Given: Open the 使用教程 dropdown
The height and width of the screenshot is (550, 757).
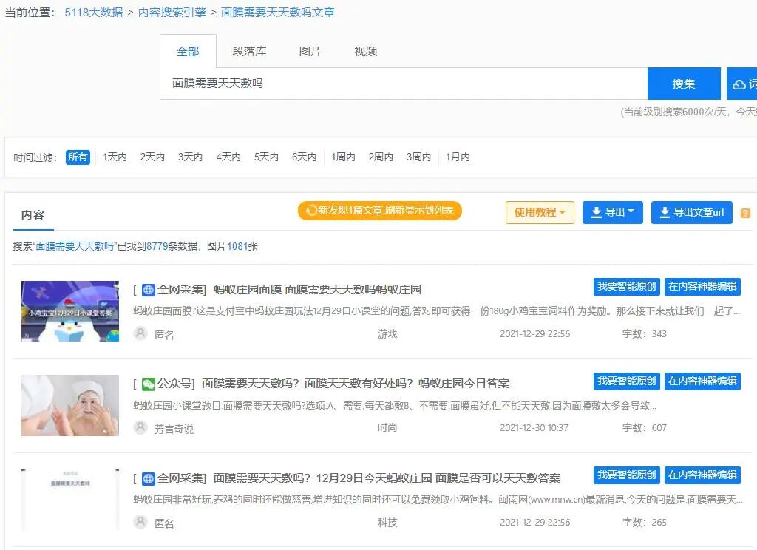Looking at the screenshot, I should (x=540, y=212).
